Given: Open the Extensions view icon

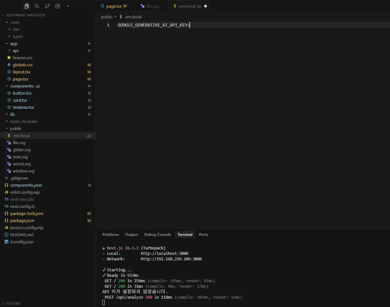Looking at the screenshot, I should tap(58, 6).
